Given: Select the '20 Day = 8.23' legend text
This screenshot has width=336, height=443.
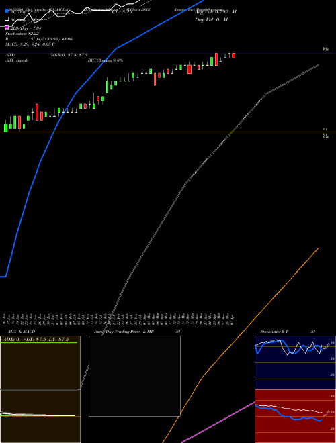Looking at the screenshot, I should tap(24, 12).
